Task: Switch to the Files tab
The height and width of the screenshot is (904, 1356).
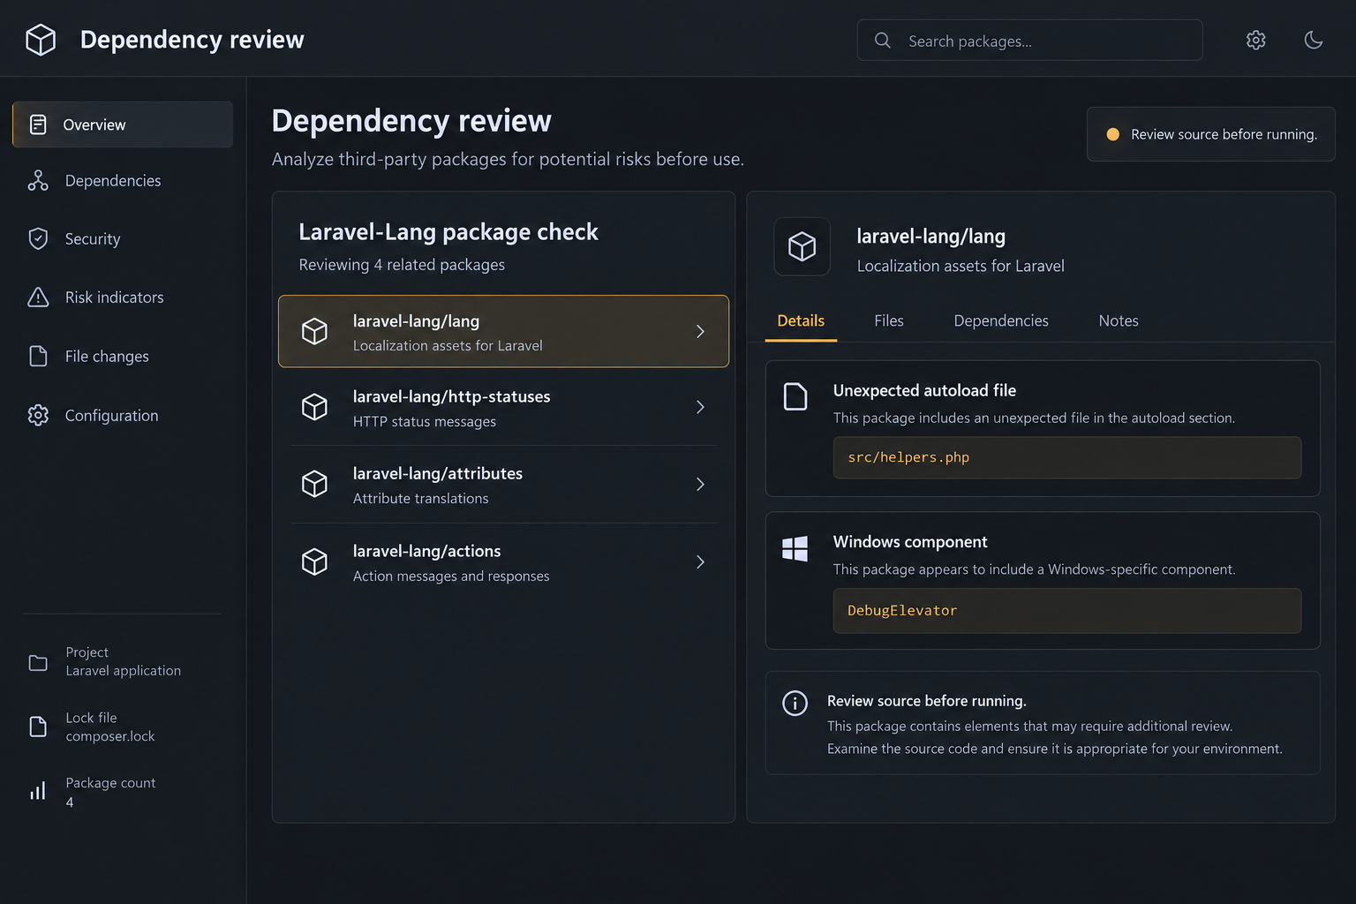Action: (889, 321)
